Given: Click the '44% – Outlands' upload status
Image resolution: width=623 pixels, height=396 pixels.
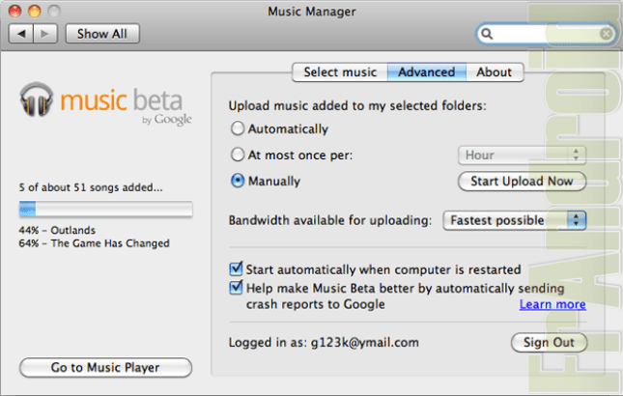Looking at the screenshot, I should (x=57, y=231).
